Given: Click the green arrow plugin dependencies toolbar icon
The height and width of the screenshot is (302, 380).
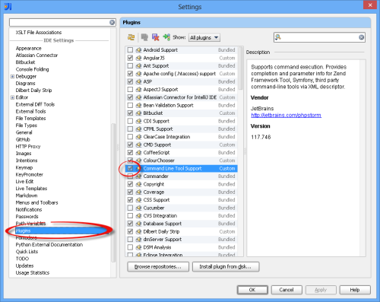Looking at the screenshot, I should pyautogui.click(x=166, y=37).
